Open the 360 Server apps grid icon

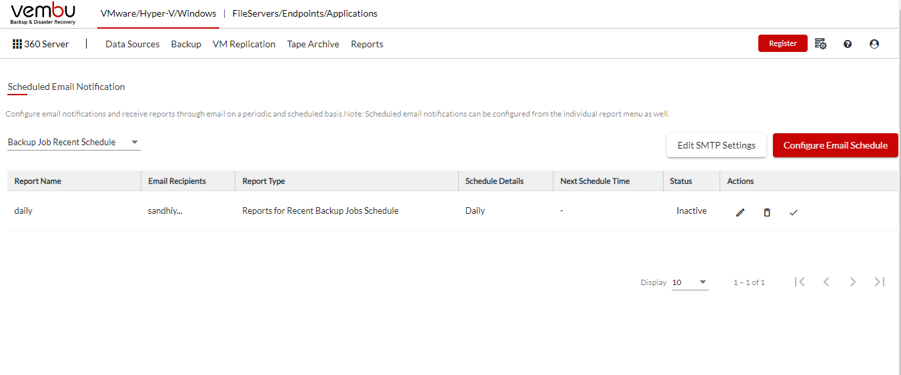pos(17,44)
